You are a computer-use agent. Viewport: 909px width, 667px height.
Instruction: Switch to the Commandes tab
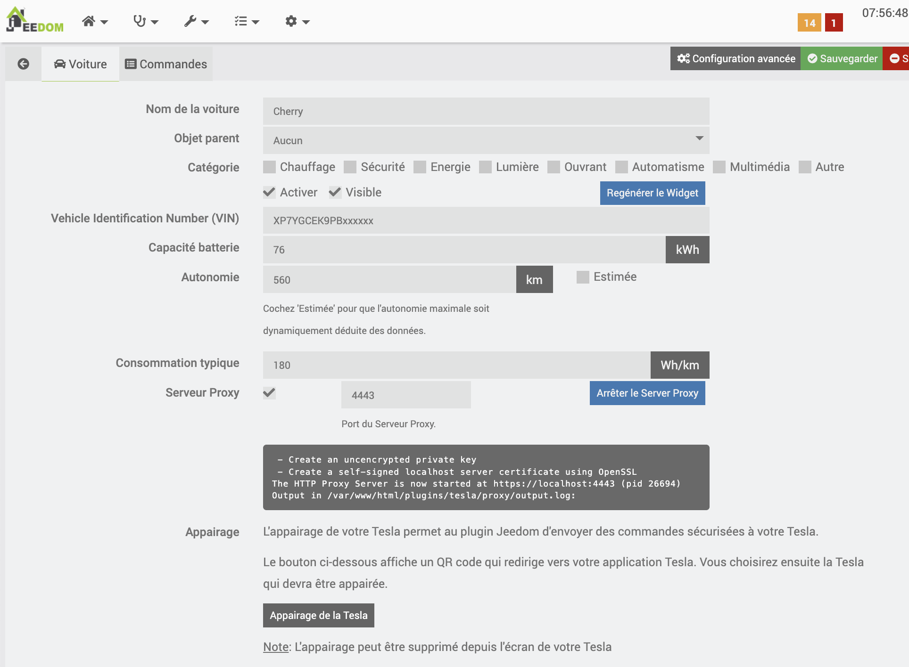tap(165, 64)
